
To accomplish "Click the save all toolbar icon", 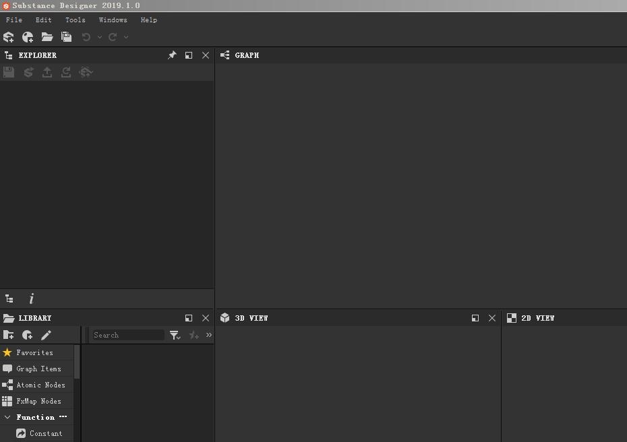I will (66, 37).
